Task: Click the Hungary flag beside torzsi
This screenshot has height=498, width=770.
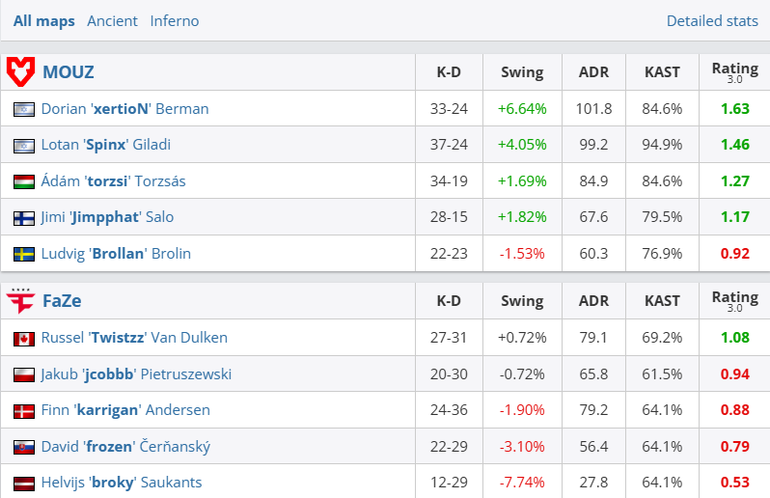Action: 24,181
